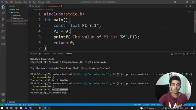Open the Explorer view in activity bar
Screen dimensions: 196x110
(3, 7)
